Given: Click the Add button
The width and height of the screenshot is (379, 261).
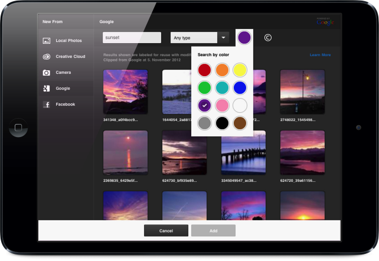Looking at the screenshot, I should click(213, 231).
